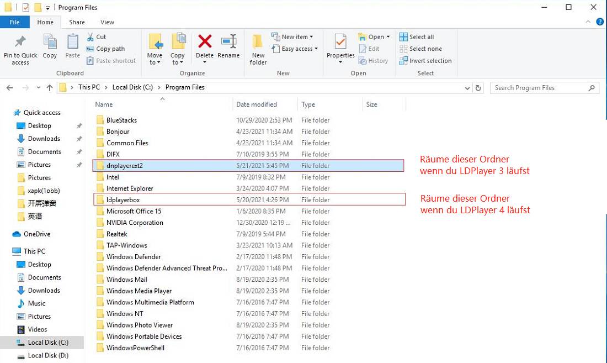Open the Share ribbon tab
The height and width of the screenshot is (363, 607).
pos(77,22)
